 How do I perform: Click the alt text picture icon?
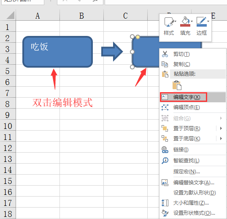(165, 183)
